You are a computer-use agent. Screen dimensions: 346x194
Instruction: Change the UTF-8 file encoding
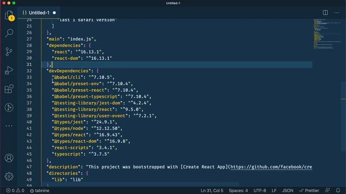coord(259,190)
